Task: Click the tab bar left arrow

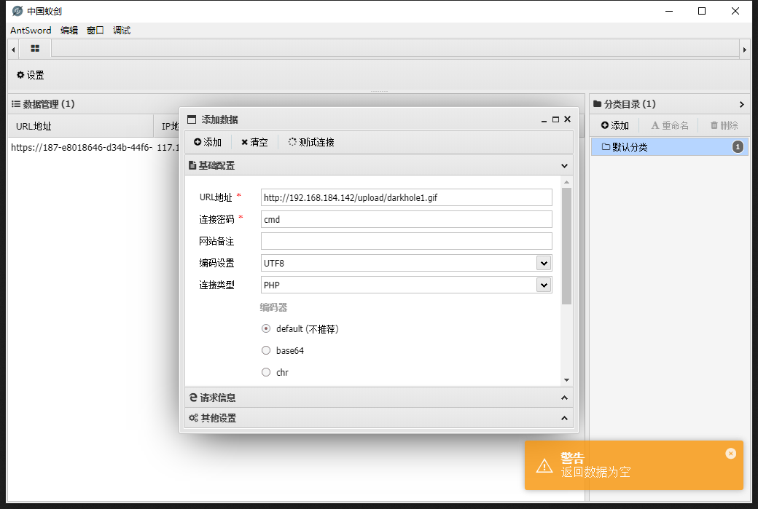Action: click(x=13, y=50)
